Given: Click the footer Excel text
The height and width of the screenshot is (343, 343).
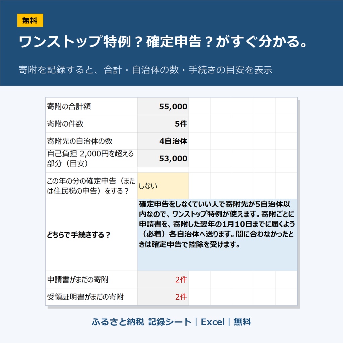Looking at the screenshot, I should pyautogui.click(x=213, y=322).
